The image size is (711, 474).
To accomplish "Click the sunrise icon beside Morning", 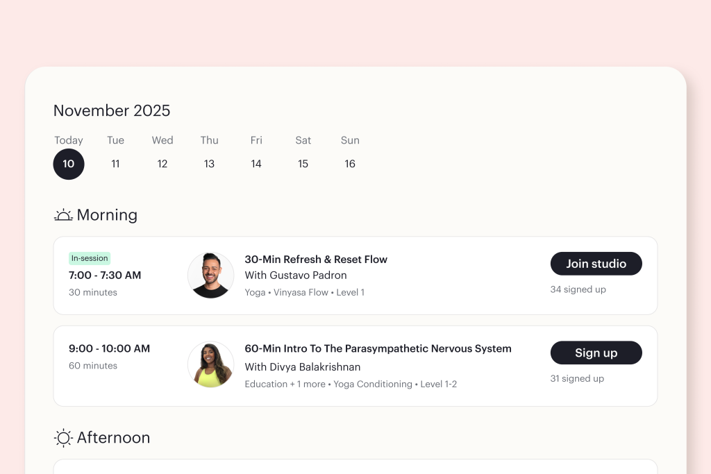I will 63,215.
